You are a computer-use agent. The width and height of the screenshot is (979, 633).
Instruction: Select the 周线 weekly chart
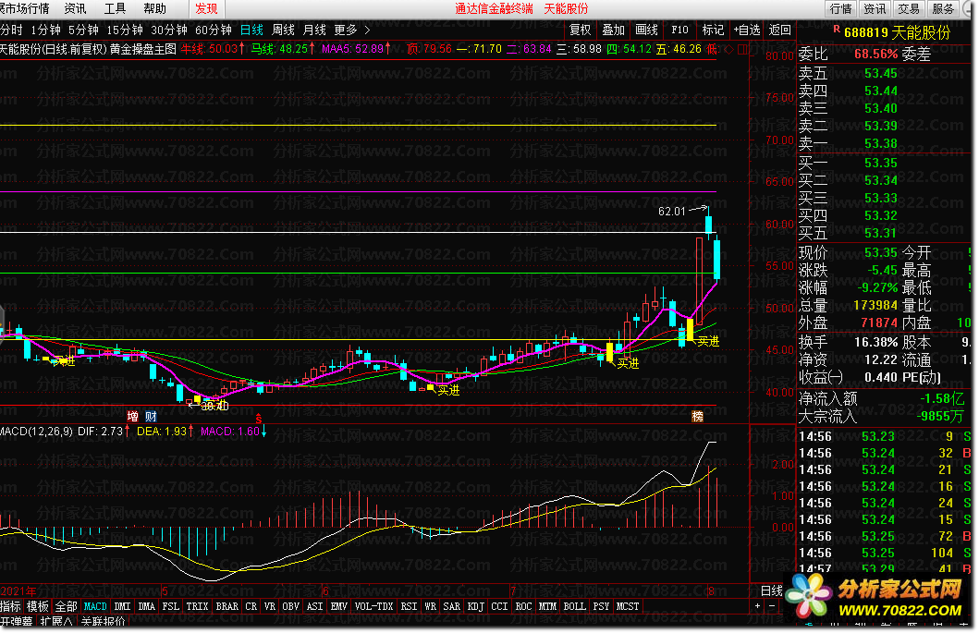[x=284, y=30]
